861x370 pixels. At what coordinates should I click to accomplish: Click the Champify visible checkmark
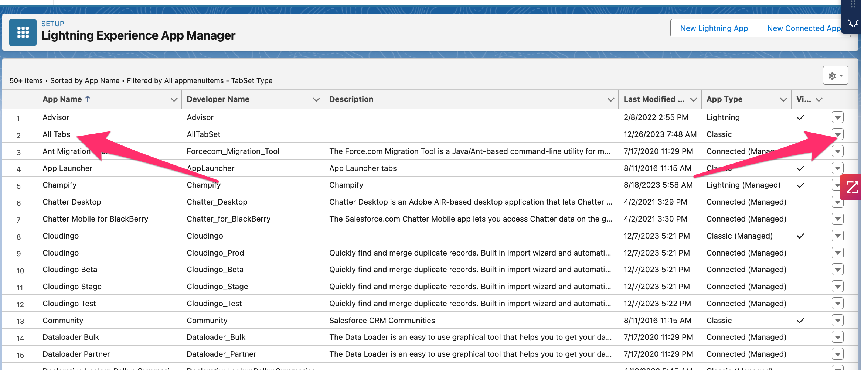[800, 185]
